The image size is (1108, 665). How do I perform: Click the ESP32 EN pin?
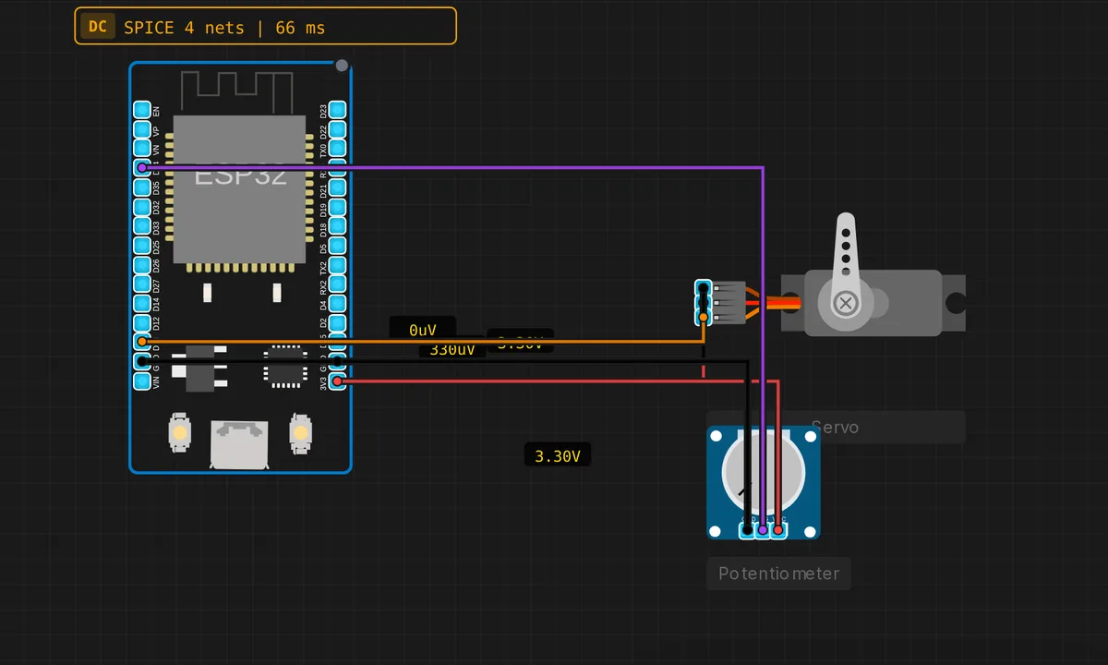click(x=141, y=110)
